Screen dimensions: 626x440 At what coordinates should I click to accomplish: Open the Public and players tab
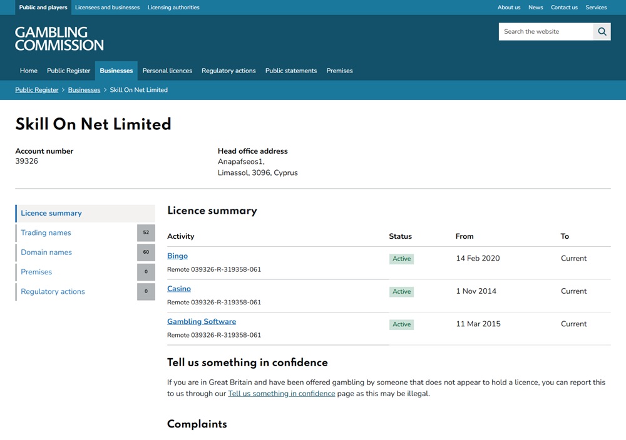[43, 7]
